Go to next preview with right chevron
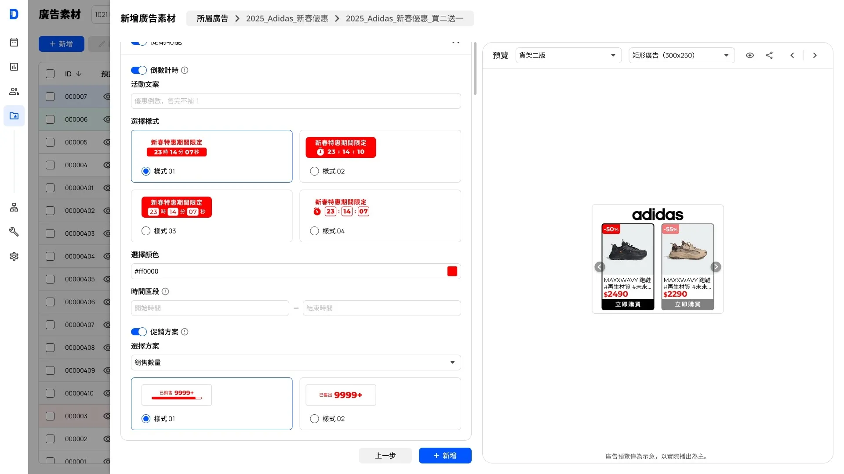 click(815, 55)
